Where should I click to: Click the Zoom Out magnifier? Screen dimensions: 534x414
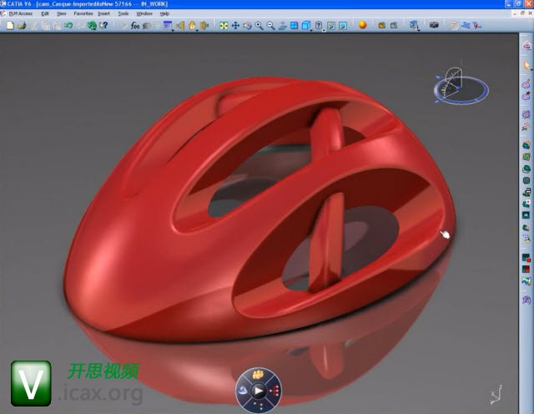tap(270, 26)
